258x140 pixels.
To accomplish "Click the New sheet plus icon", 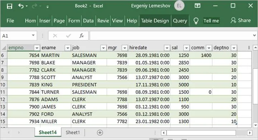I will pos(100,132).
